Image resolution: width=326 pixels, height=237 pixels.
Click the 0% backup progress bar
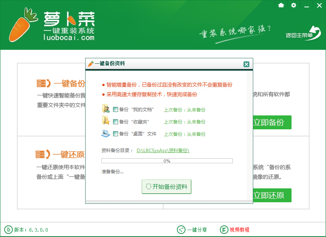click(x=167, y=161)
